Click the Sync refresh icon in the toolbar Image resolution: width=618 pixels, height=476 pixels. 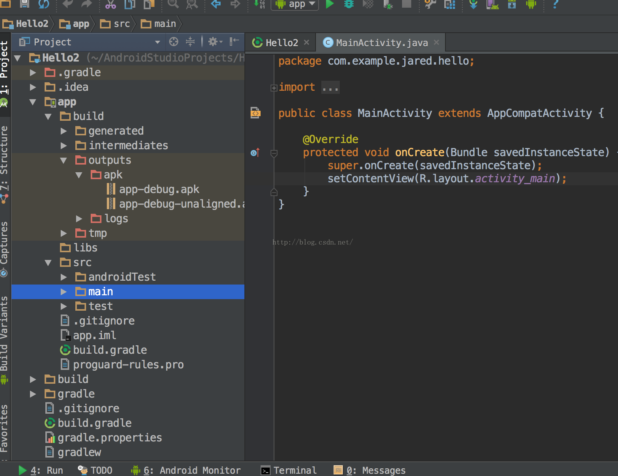click(44, 4)
